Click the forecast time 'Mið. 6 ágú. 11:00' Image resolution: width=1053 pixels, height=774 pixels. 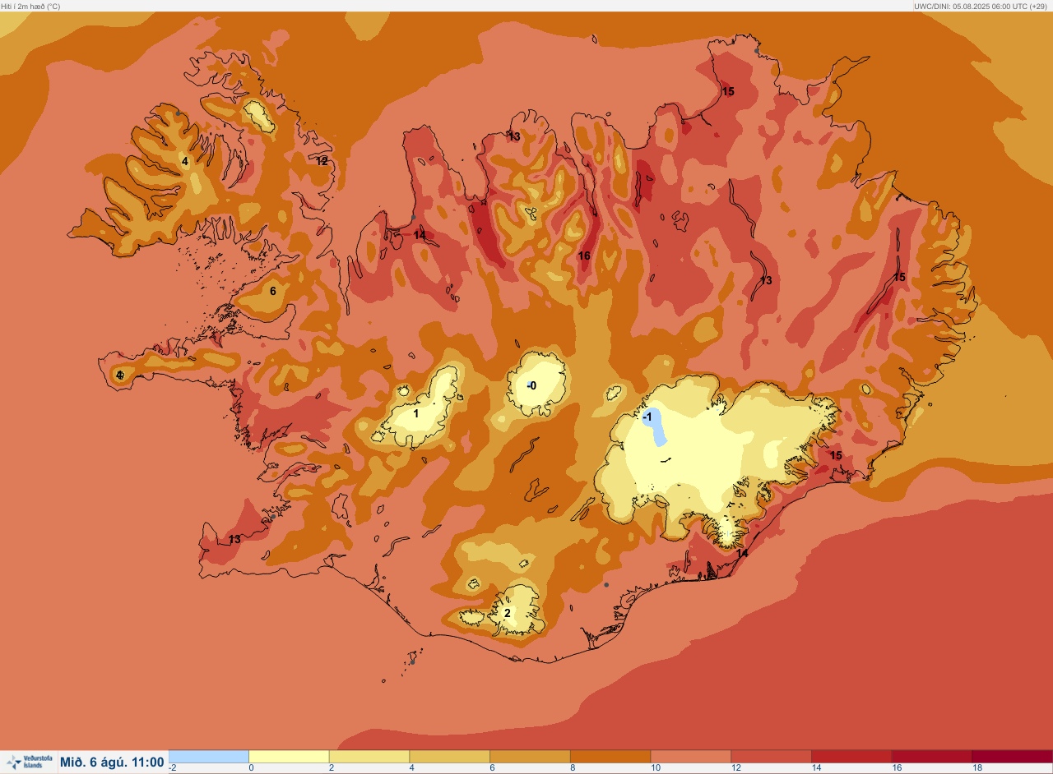pyautogui.click(x=112, y=762)
